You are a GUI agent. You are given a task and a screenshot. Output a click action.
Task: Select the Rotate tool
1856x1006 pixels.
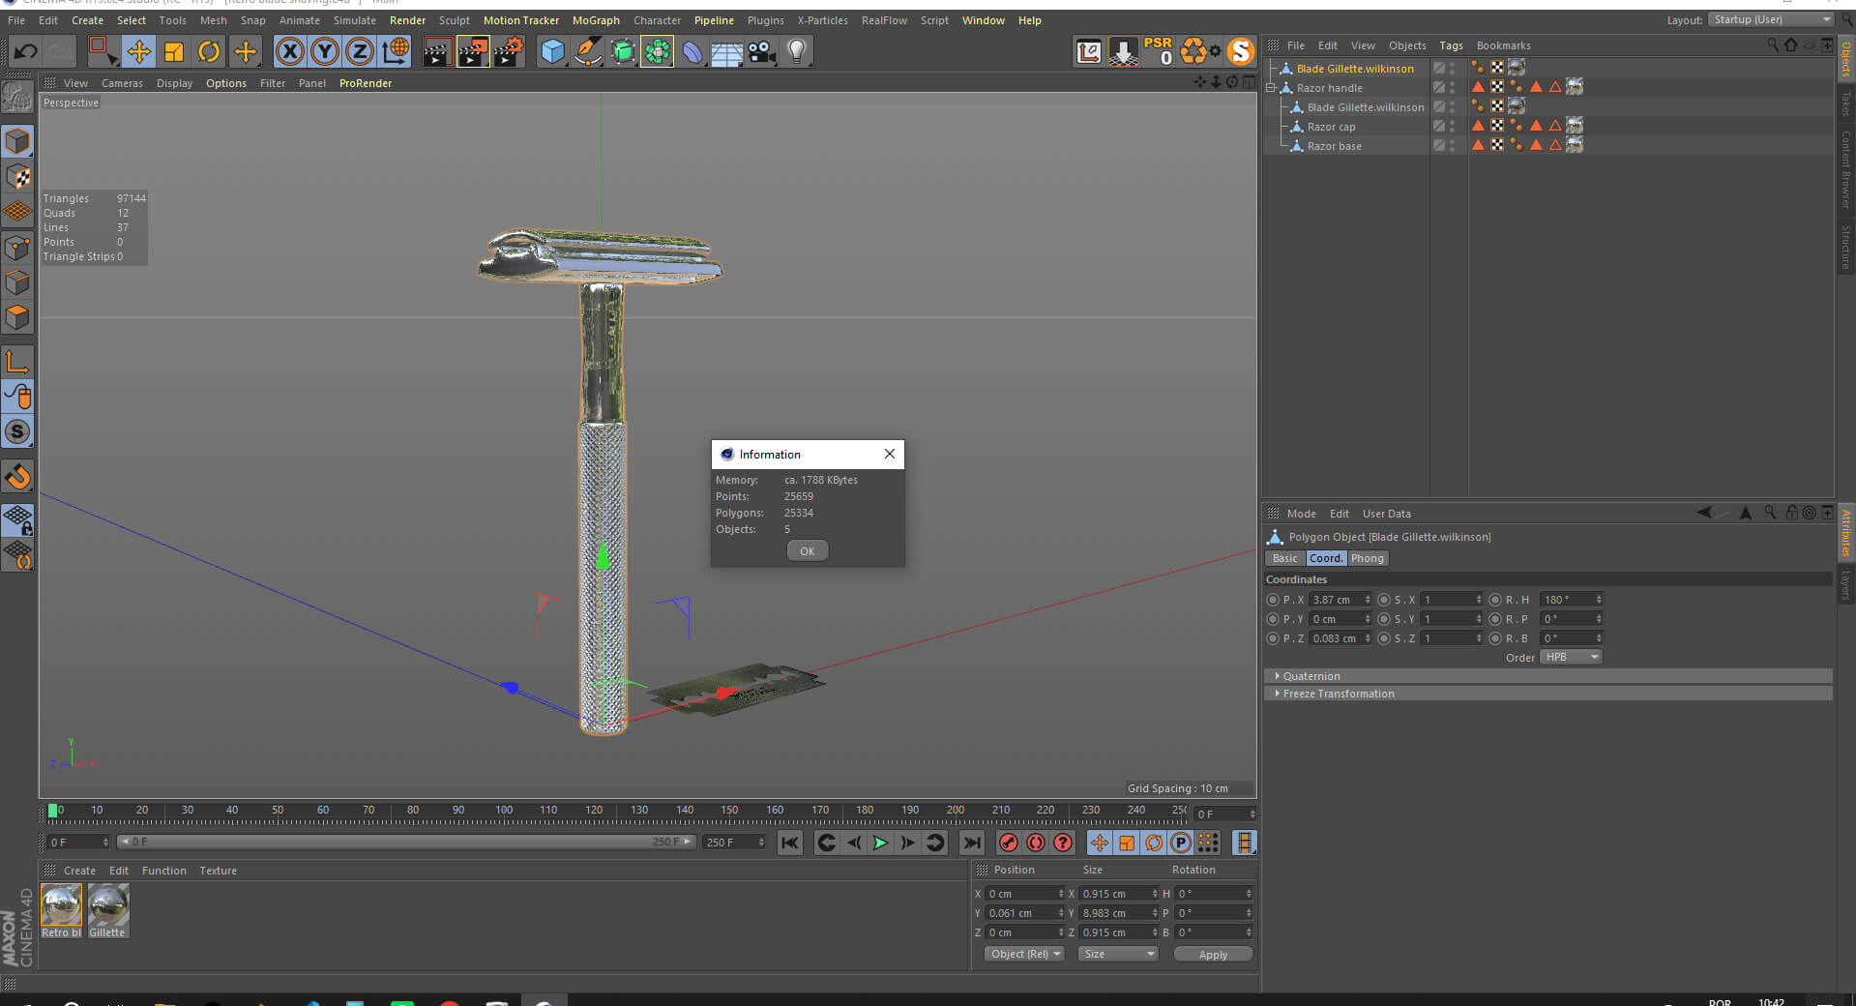[209, 51]
